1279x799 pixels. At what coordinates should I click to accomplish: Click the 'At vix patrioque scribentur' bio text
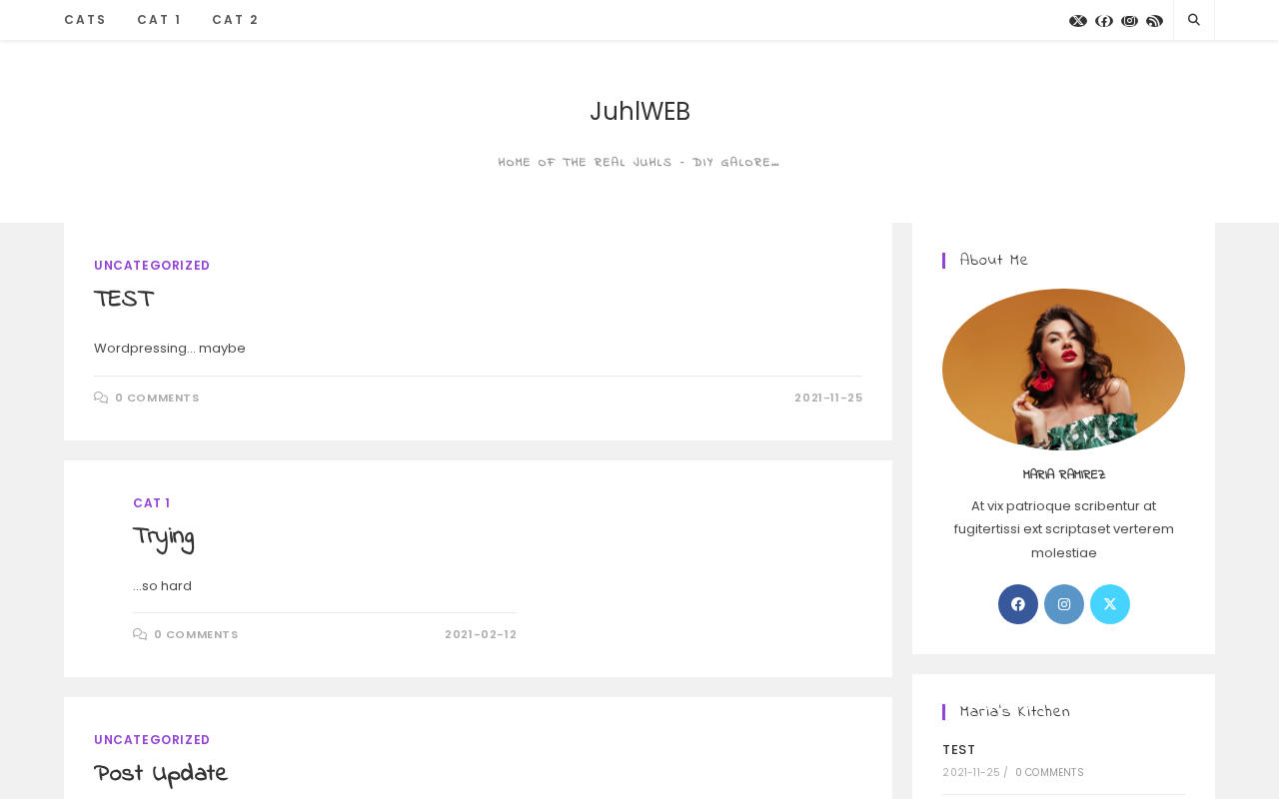[x=1063, y=529]
